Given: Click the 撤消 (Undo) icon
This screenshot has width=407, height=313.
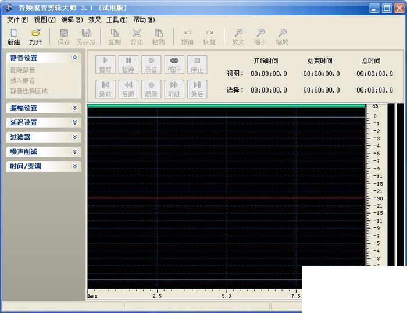Looking at the screenshot, I should 187,37.
